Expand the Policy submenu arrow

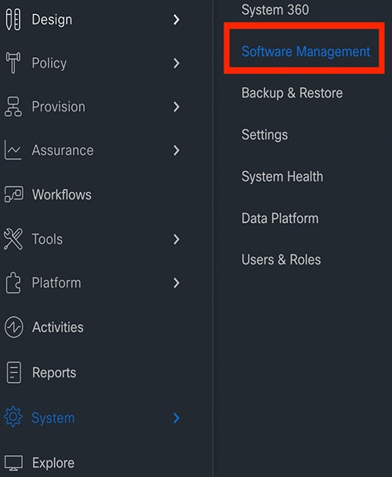click(176, 64)
